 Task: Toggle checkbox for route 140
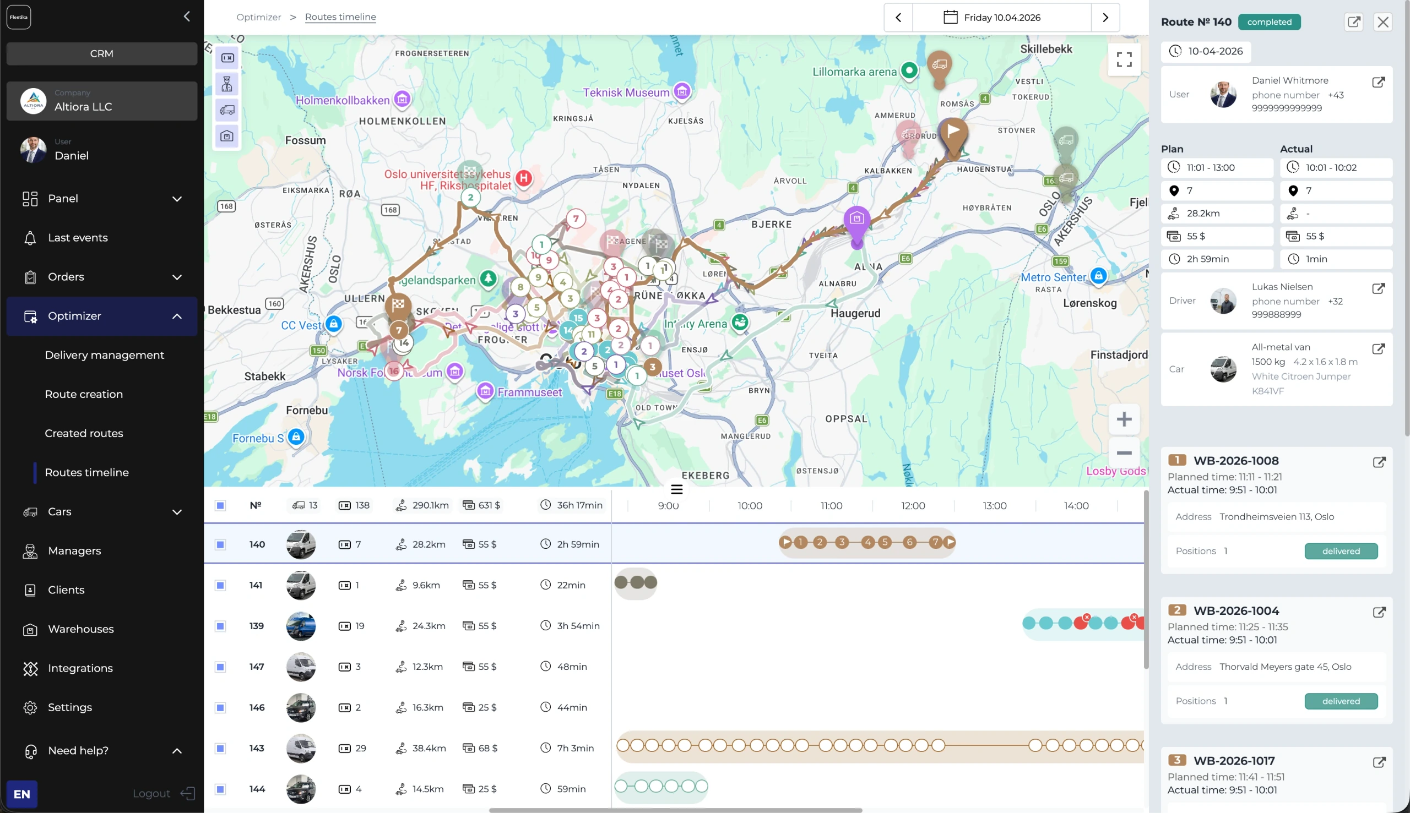coord(221,544)
